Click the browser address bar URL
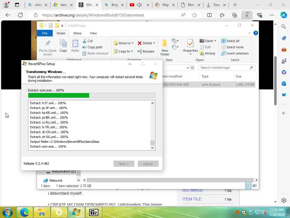Screen dimensions: 290x218 pos(93,15)
